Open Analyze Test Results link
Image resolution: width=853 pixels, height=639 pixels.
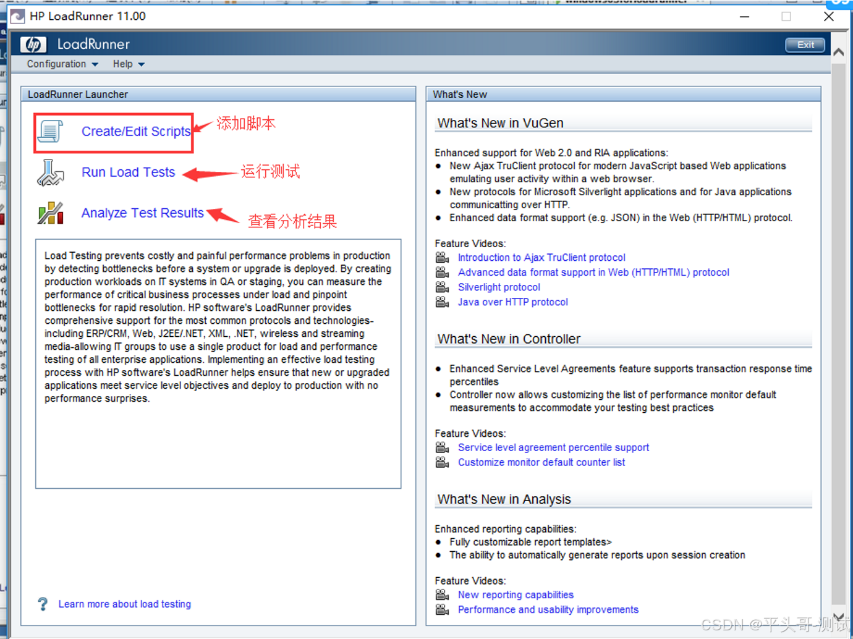click(x=143, y=213)
